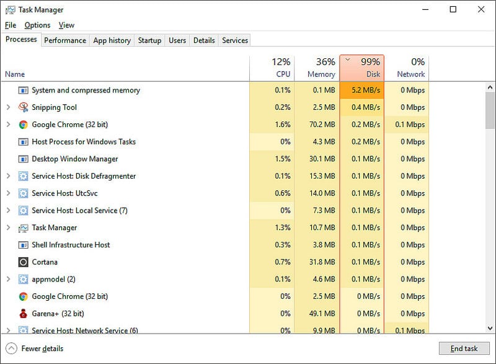
Task: Switch to the Performance tab
Action: (x=65, y=40)
